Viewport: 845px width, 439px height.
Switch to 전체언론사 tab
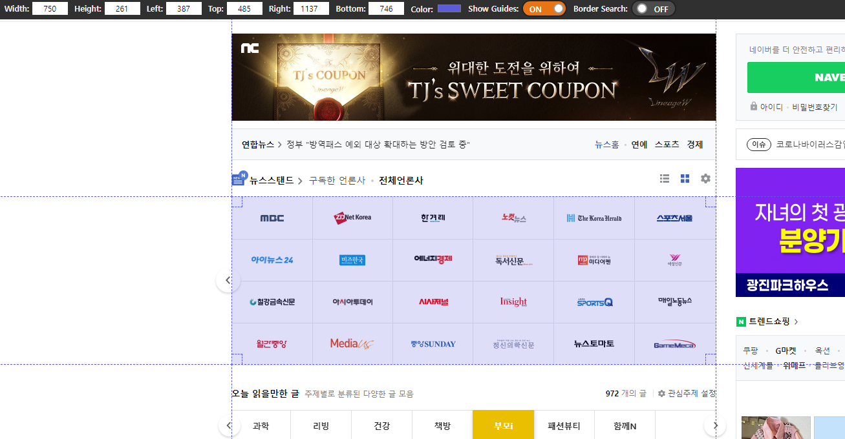[401, 181]
